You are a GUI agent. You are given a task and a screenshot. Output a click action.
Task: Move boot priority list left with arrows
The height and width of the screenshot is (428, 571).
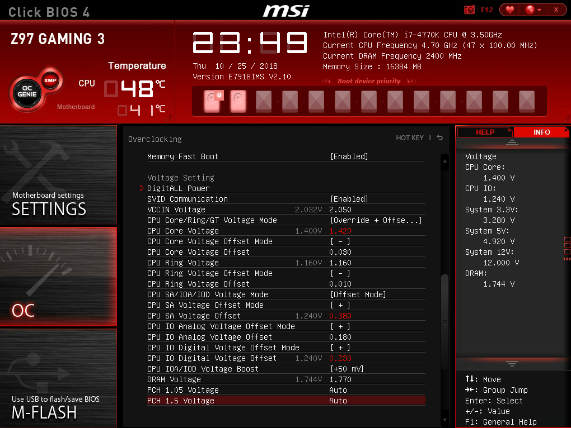[326, 81]
